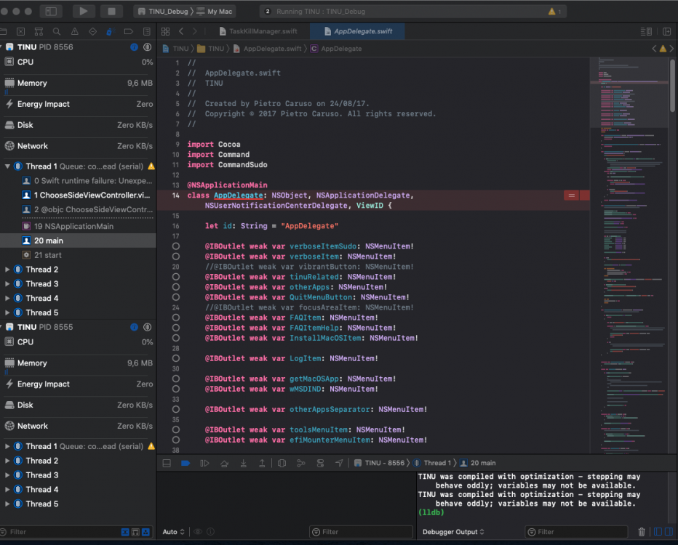
Task: Open the Test navigator diamond icon
Action: [92, 31]
